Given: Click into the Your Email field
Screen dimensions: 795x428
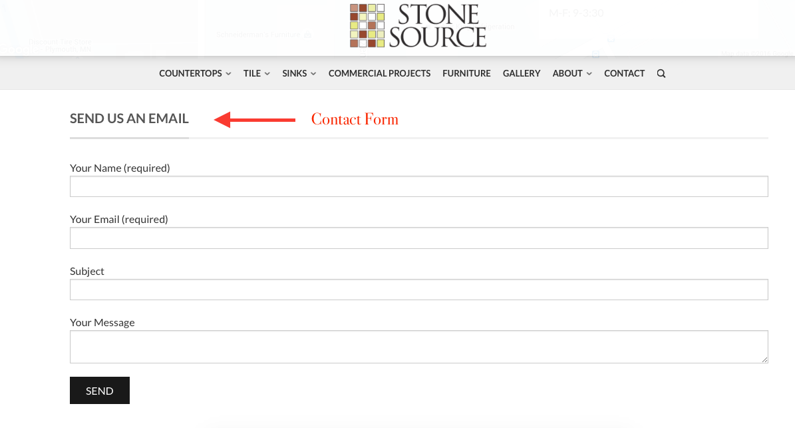Looking at the screenshot, I should pyautogui.click(x=418, y=238).
